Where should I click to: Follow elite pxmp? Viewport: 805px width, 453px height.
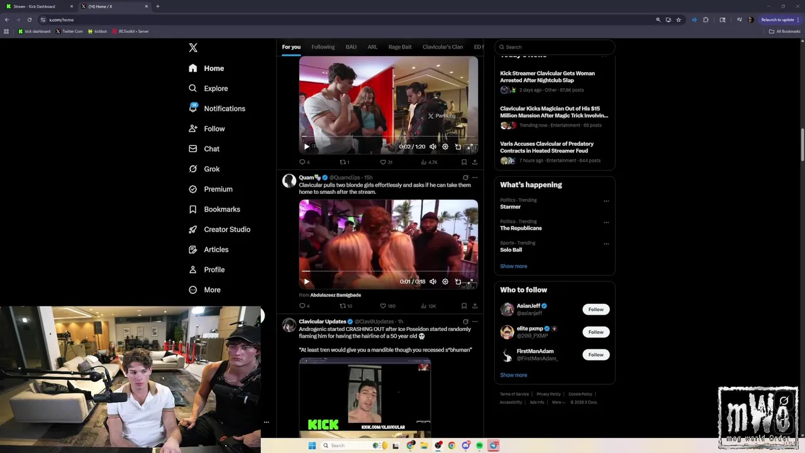(596, 332)
